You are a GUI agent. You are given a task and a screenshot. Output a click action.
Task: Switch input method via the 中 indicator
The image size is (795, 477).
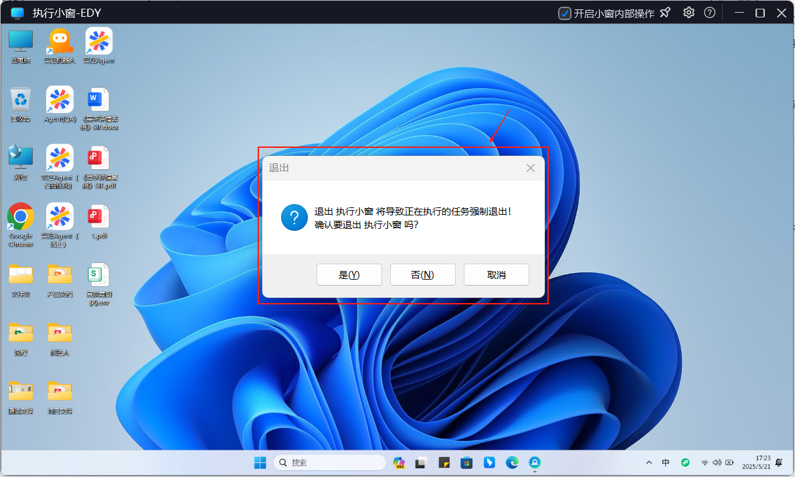[x=666, y=462]
